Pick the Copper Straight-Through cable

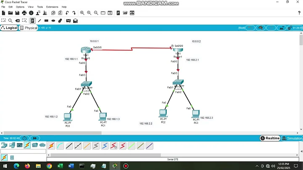point(69,146)
